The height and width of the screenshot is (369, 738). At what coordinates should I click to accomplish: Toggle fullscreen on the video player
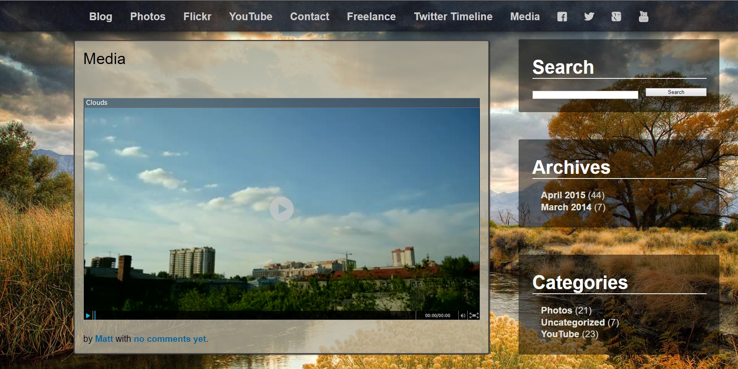pyautogui.click(x=474, y=315)
